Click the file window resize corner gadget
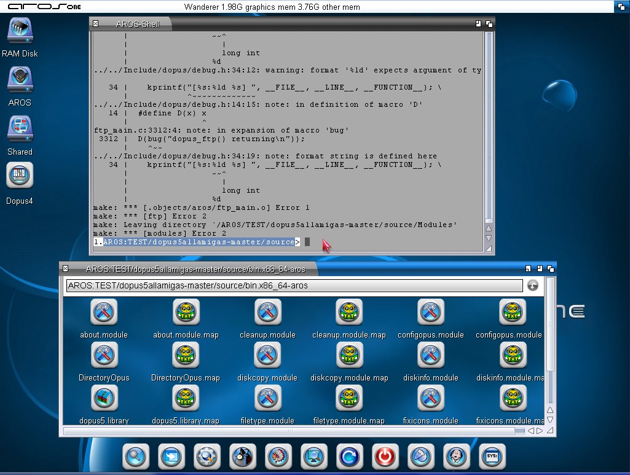Screen dimensions: 630x475 [x=550, y=430]
